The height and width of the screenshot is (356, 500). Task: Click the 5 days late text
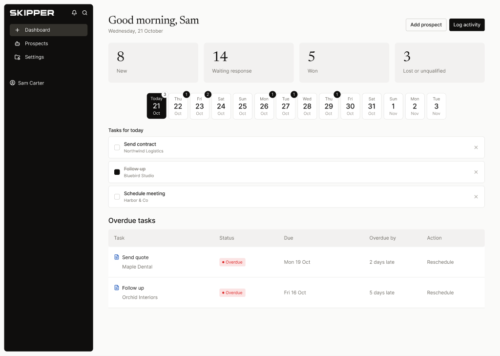point(382,293)
